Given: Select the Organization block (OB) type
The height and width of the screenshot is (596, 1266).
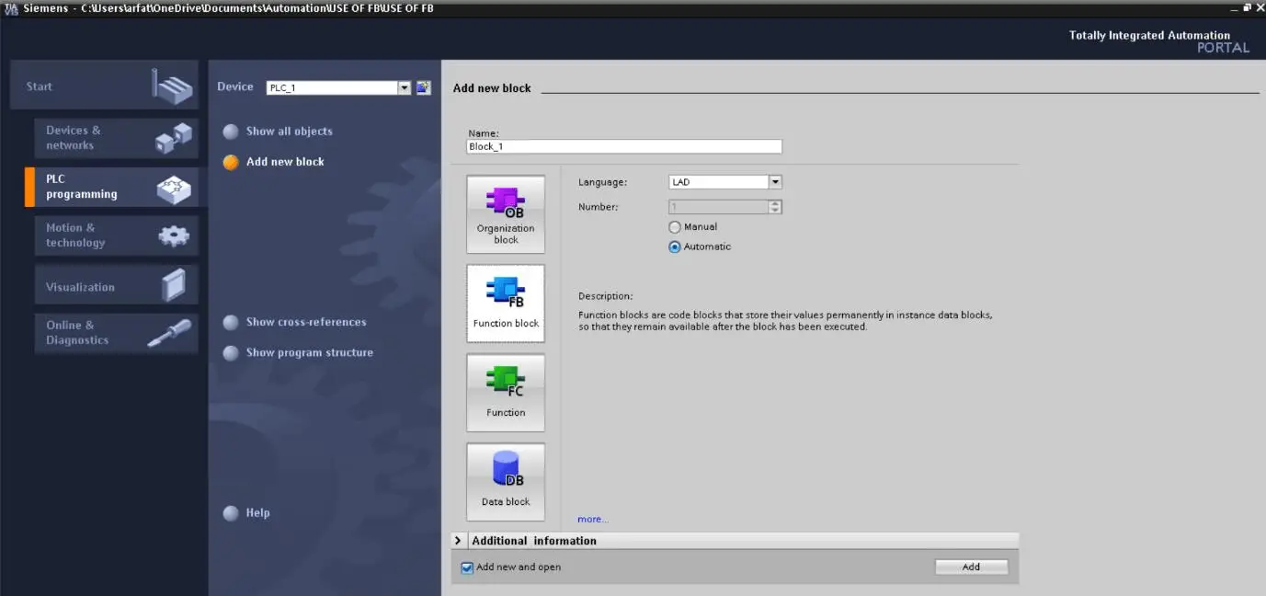Looking at the screenshot, I should click(x=506, y=214).
